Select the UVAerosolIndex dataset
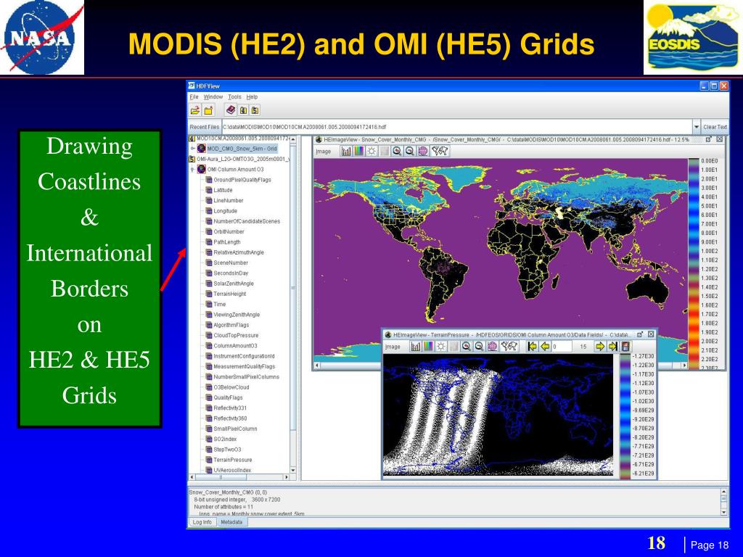The image size is (743, 557). tap(232, 470)
